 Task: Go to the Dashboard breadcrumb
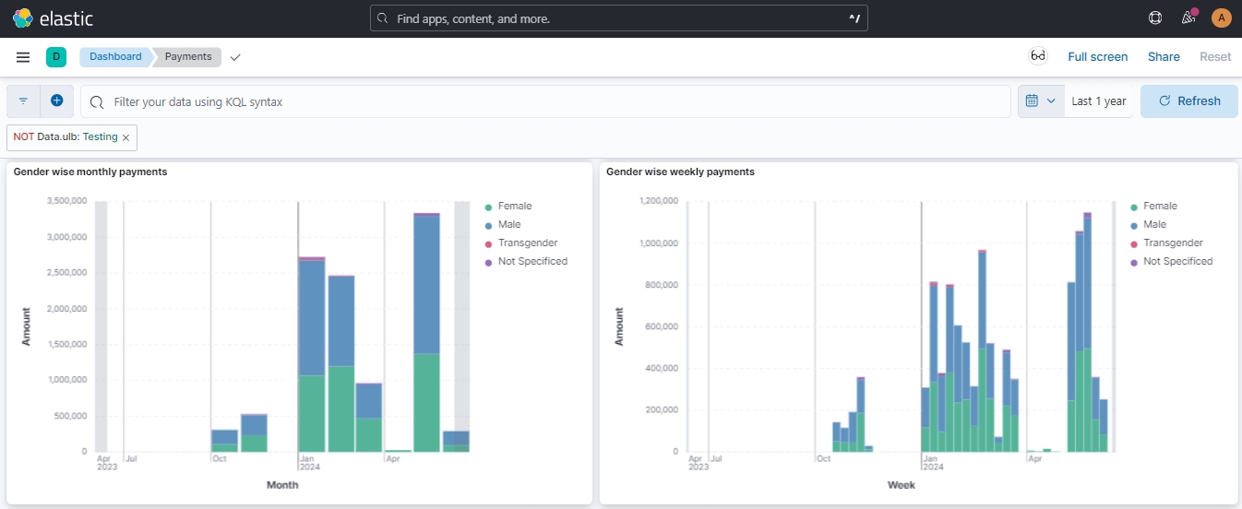(115, 57)
